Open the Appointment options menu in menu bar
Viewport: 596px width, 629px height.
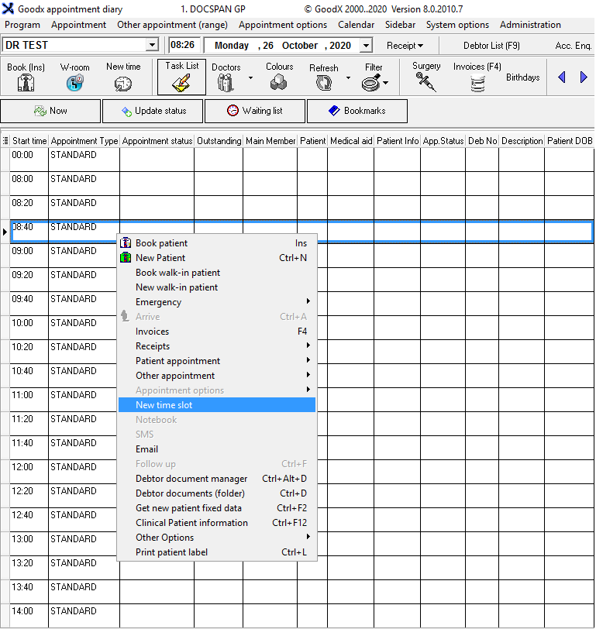(282, 25)
